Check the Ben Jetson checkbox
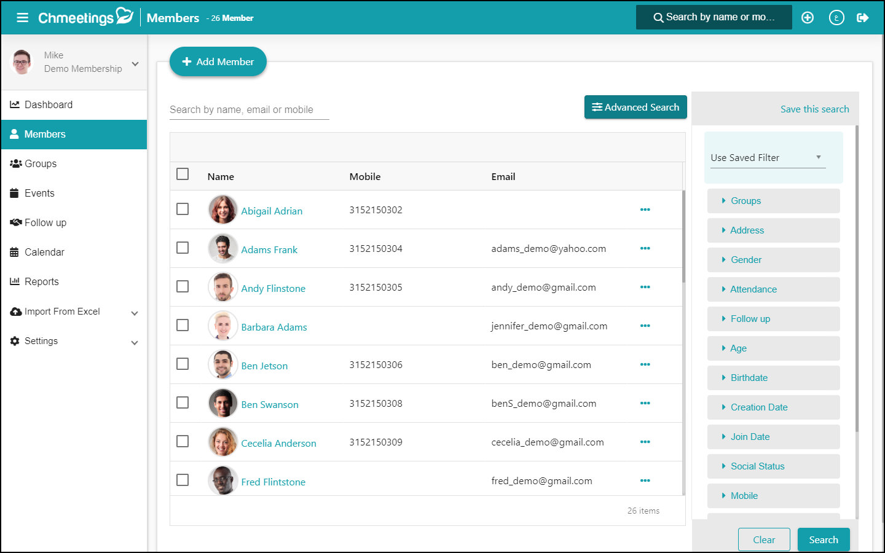885x553 pixels. point(183,364)
